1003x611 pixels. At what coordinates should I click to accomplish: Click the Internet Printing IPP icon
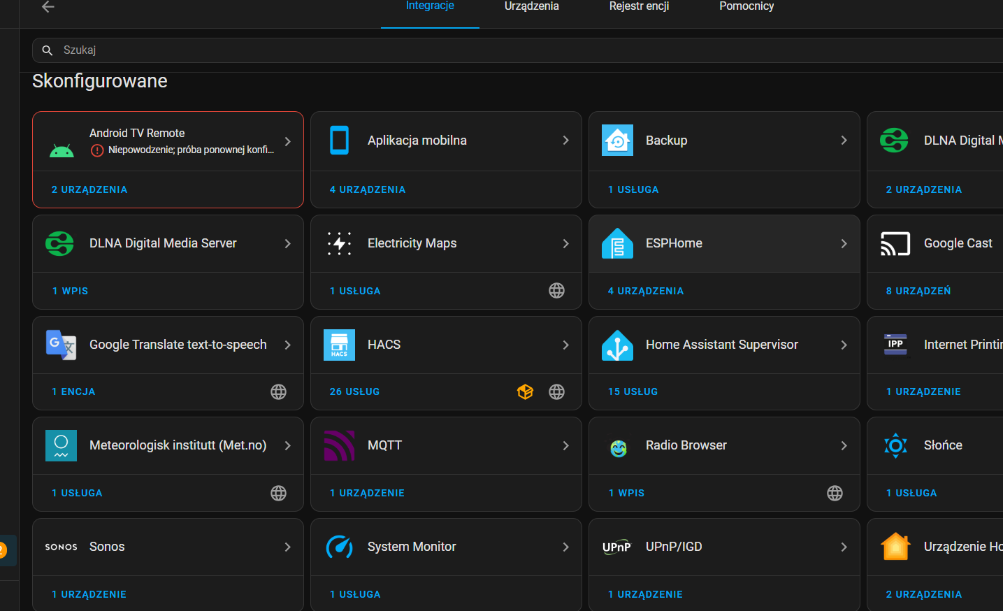(895, 345)
